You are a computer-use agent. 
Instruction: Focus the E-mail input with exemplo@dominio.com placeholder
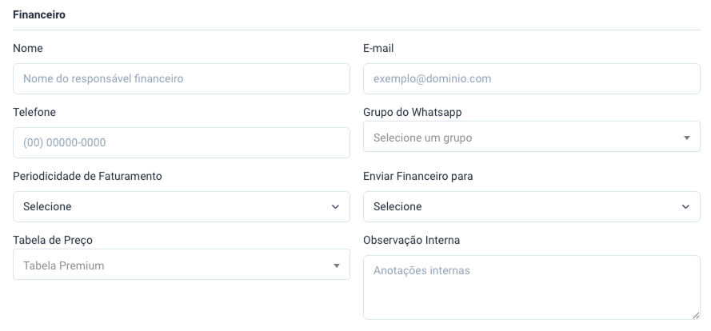tap(532, 79)
